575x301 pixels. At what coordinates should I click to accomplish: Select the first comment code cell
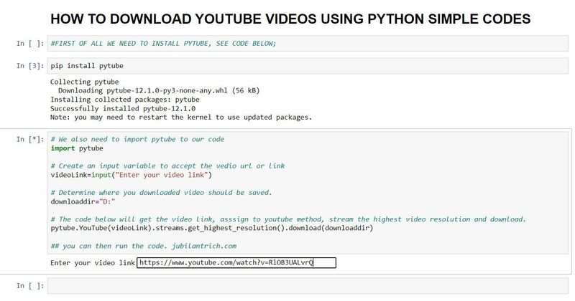308,44
